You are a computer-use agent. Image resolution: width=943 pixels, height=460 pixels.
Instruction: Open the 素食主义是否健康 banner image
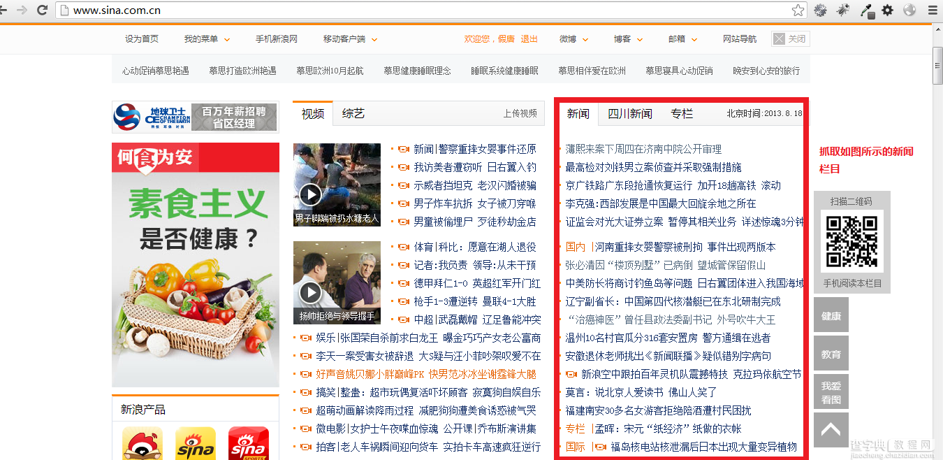[196, 265]
